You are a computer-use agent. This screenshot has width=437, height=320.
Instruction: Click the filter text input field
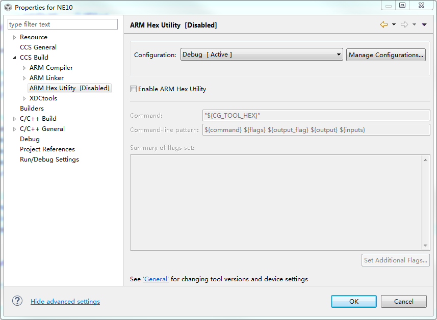(63, 24)
